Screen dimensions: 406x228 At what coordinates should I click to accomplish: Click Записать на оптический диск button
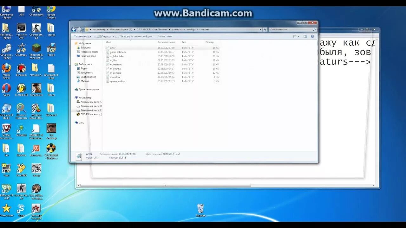point(136,36)
